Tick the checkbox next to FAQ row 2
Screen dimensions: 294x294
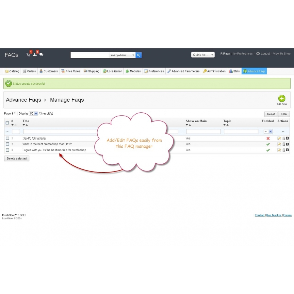(8, 144)
